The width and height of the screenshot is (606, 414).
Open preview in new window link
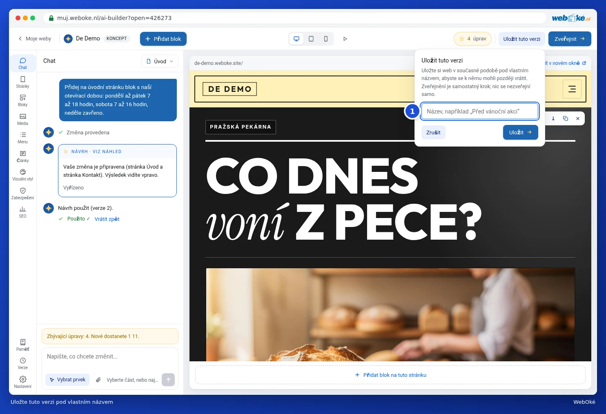click(565, 63)
